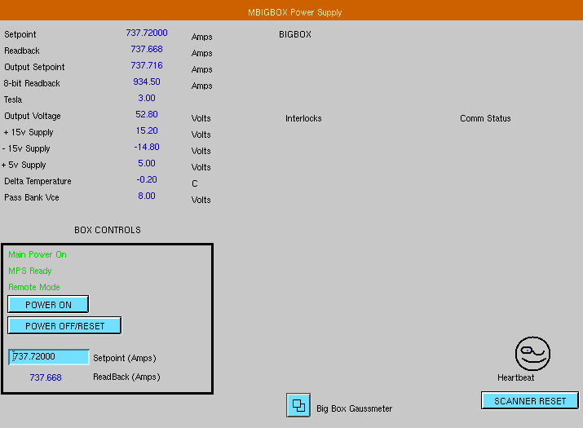
Task: Click the Setpoint (Amps) input field
Action: (49, 357)
